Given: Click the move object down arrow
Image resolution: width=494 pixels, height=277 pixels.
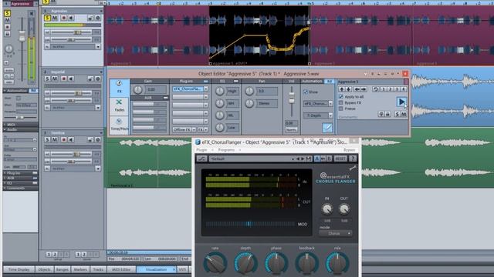Looking at the screenshot, I should [x=348, y=89].
